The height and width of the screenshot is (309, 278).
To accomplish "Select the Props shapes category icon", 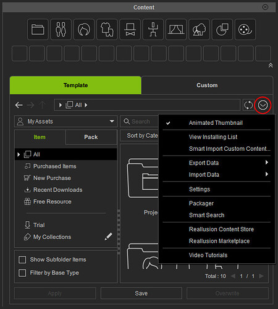I will click(x=222, y=30).
